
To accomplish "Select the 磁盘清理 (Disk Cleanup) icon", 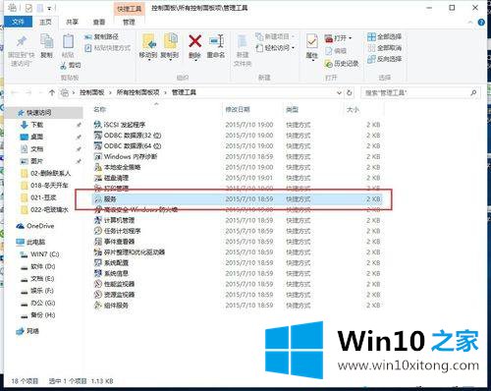I will [x=98, y=178].
